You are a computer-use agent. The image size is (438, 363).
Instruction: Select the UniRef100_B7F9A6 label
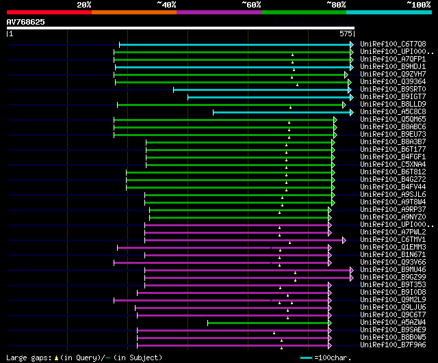[393, 345]
